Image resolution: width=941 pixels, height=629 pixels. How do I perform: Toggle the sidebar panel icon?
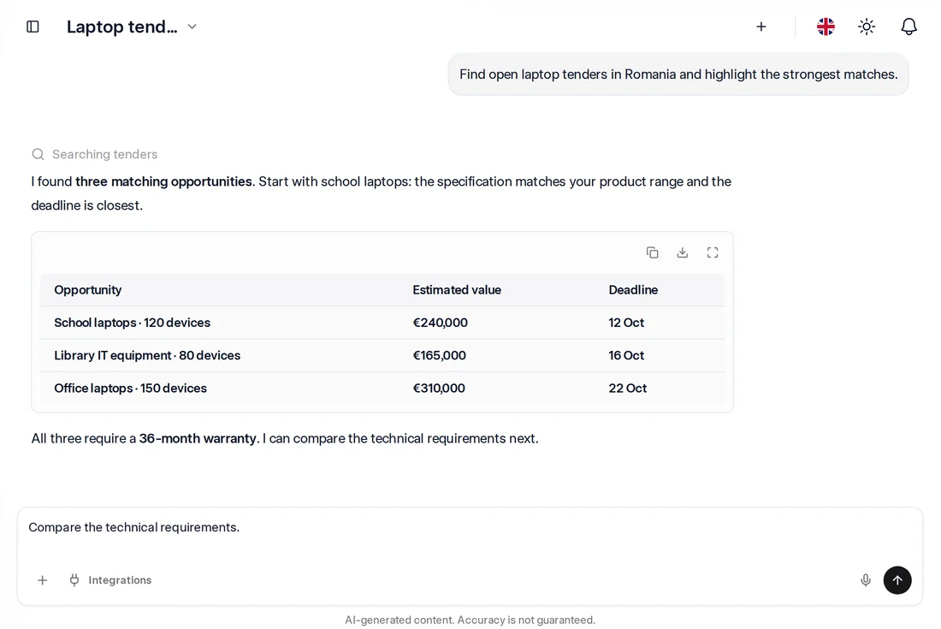33,27
